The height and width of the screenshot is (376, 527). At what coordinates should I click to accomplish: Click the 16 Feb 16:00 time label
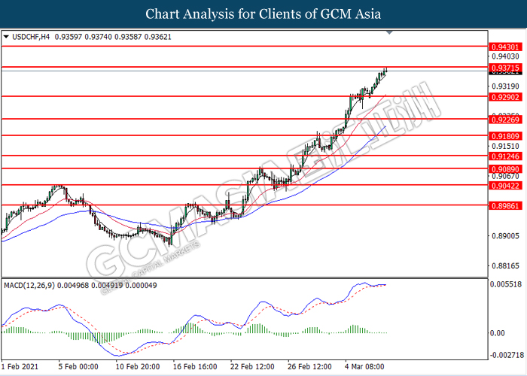(194, 366)
